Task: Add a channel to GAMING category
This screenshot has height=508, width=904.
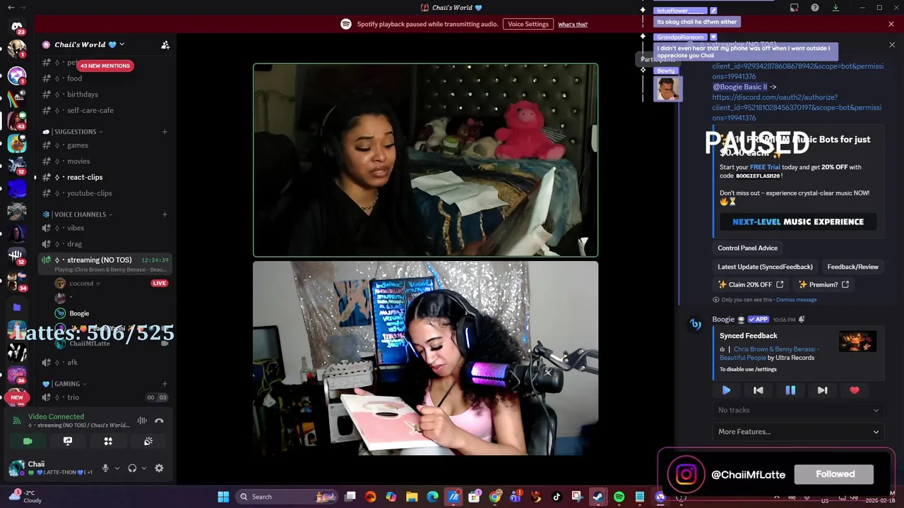Action: click(x=165, y=384)
